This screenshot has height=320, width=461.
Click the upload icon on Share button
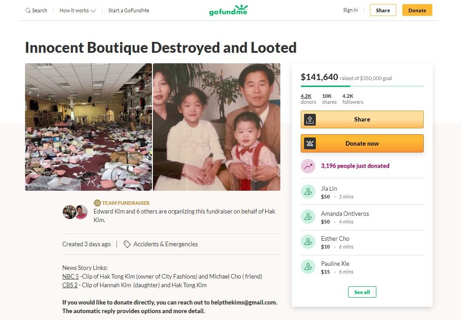(310, 120)
